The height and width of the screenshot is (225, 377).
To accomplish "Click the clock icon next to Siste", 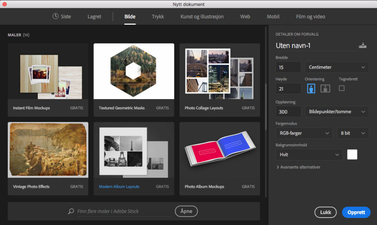I will [55, 16].
